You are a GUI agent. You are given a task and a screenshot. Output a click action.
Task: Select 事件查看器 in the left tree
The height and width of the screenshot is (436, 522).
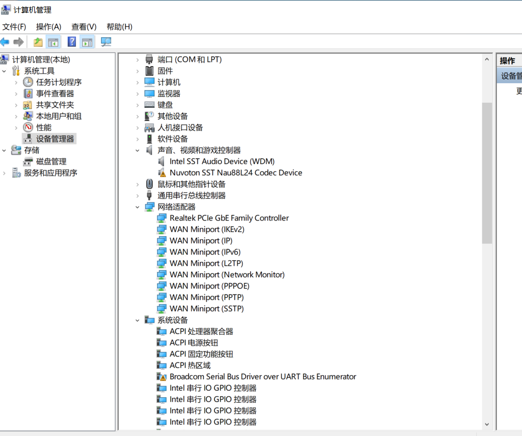pos(55,94)
